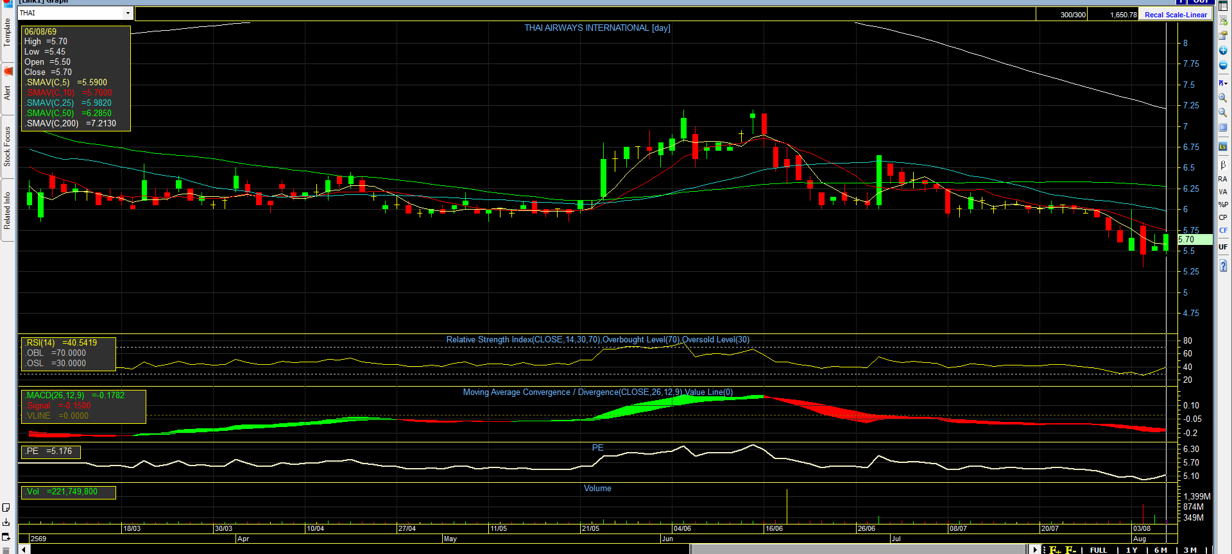Open the Template side tab
The width and height of the screenshot is (1232, 554).
pos(7,32)
